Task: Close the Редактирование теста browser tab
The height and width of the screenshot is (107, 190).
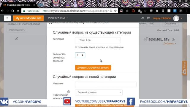Action: (34, 5)
